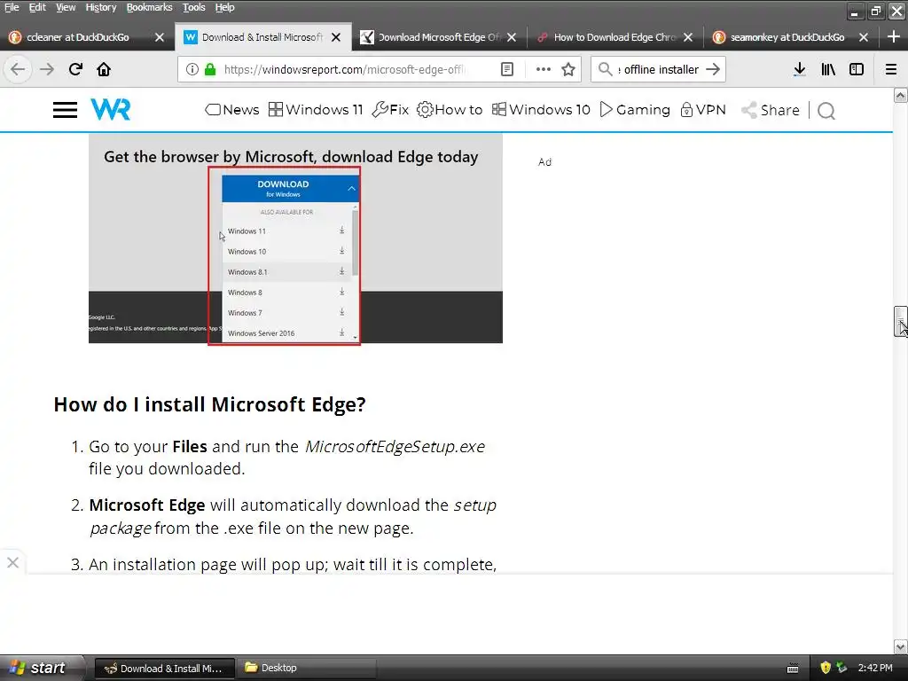Screen dimensions: 908x681
Task: Click the italic MicrosoftEdgeSetup.exe text
Action: 395,447
